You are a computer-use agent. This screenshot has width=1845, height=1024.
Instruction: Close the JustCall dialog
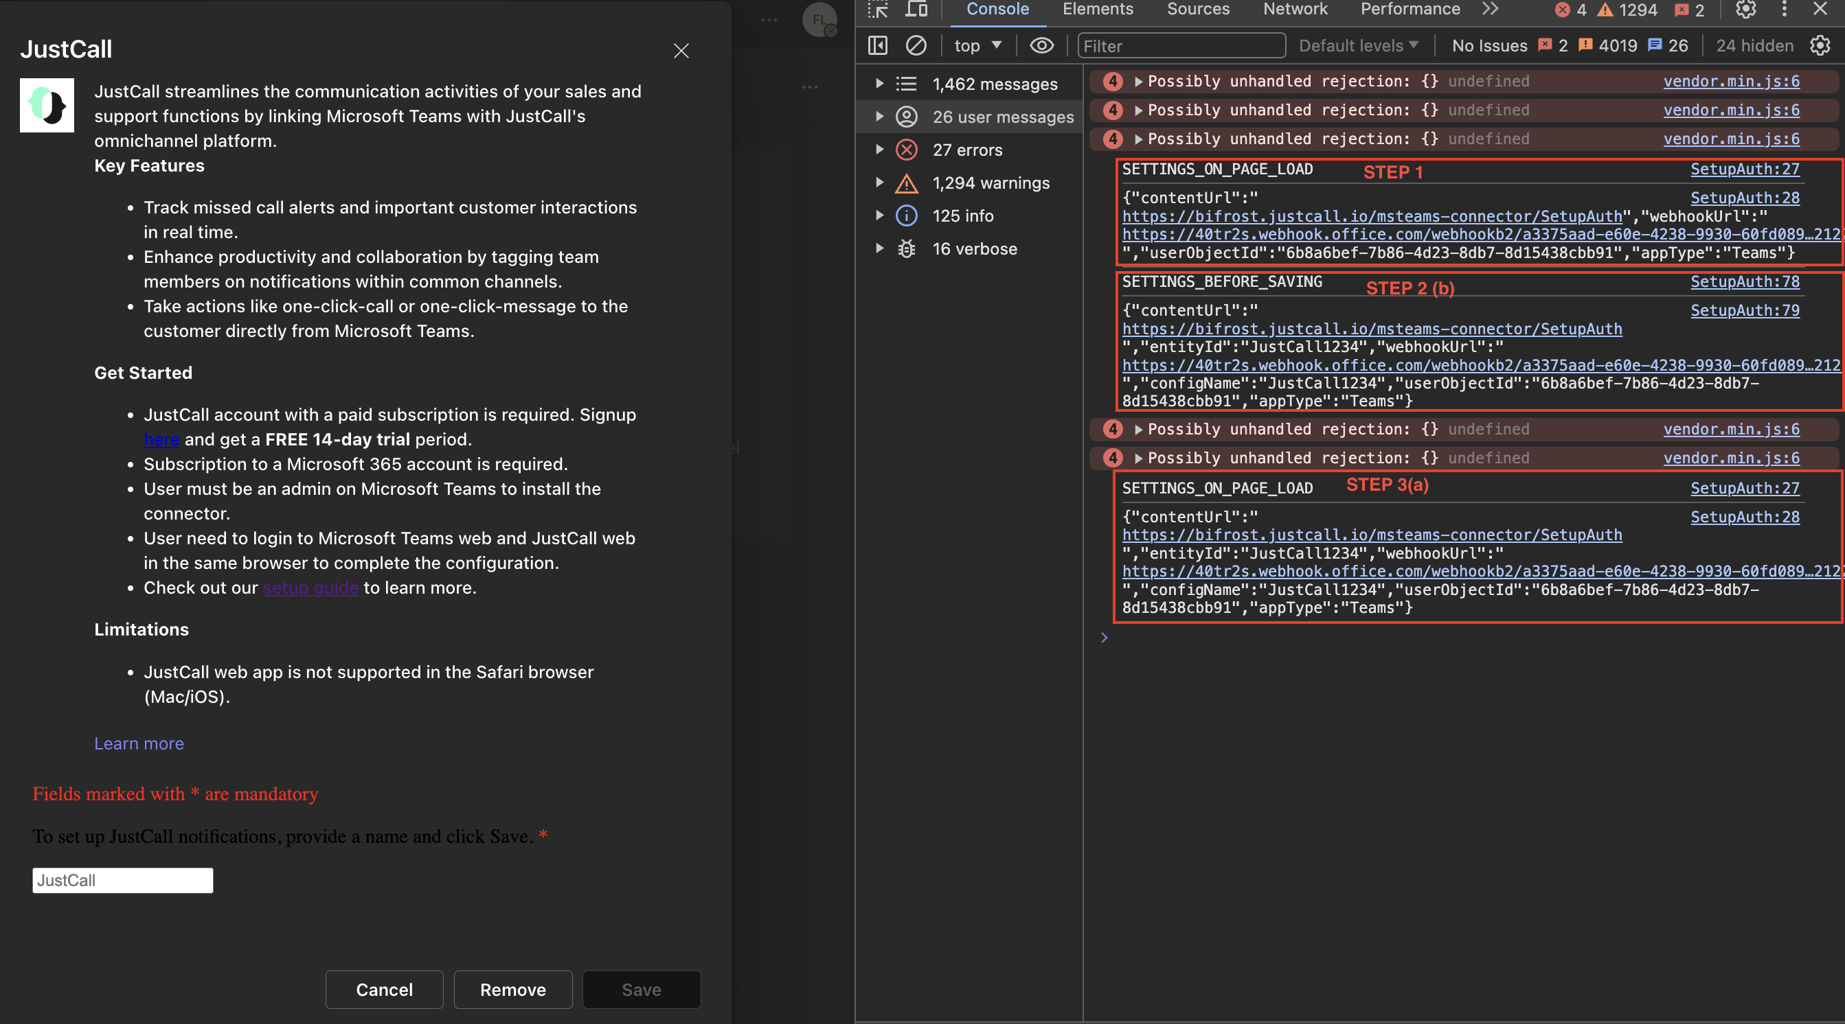click(681, 51)
